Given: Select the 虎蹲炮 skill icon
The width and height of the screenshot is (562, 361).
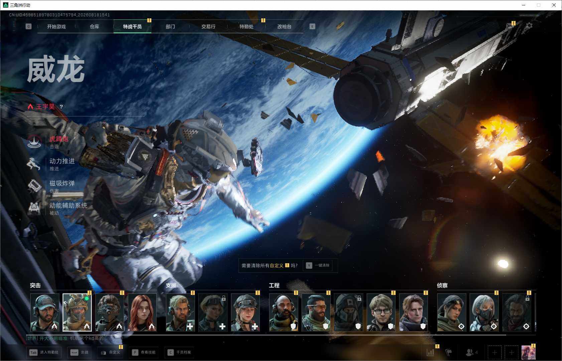Looking at the screenshot, I should [34, 142].
